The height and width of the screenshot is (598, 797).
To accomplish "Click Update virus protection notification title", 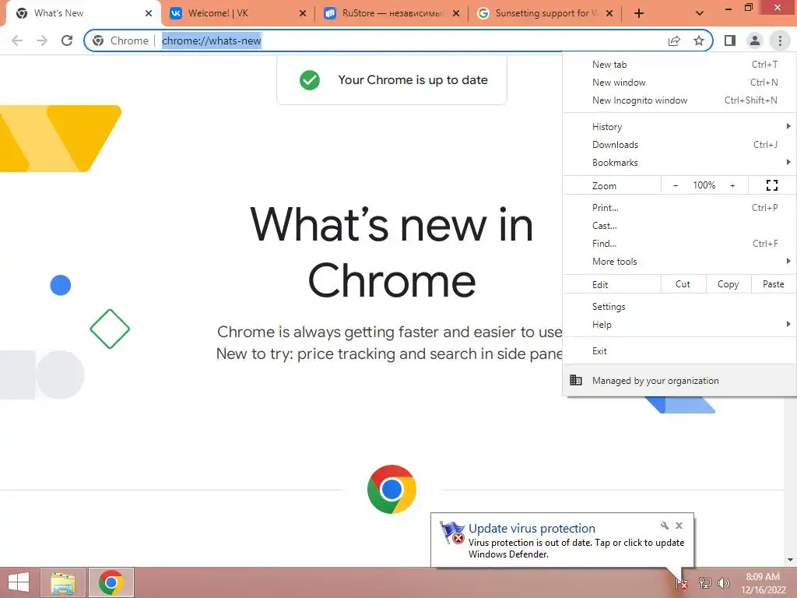I will (532, 529).
